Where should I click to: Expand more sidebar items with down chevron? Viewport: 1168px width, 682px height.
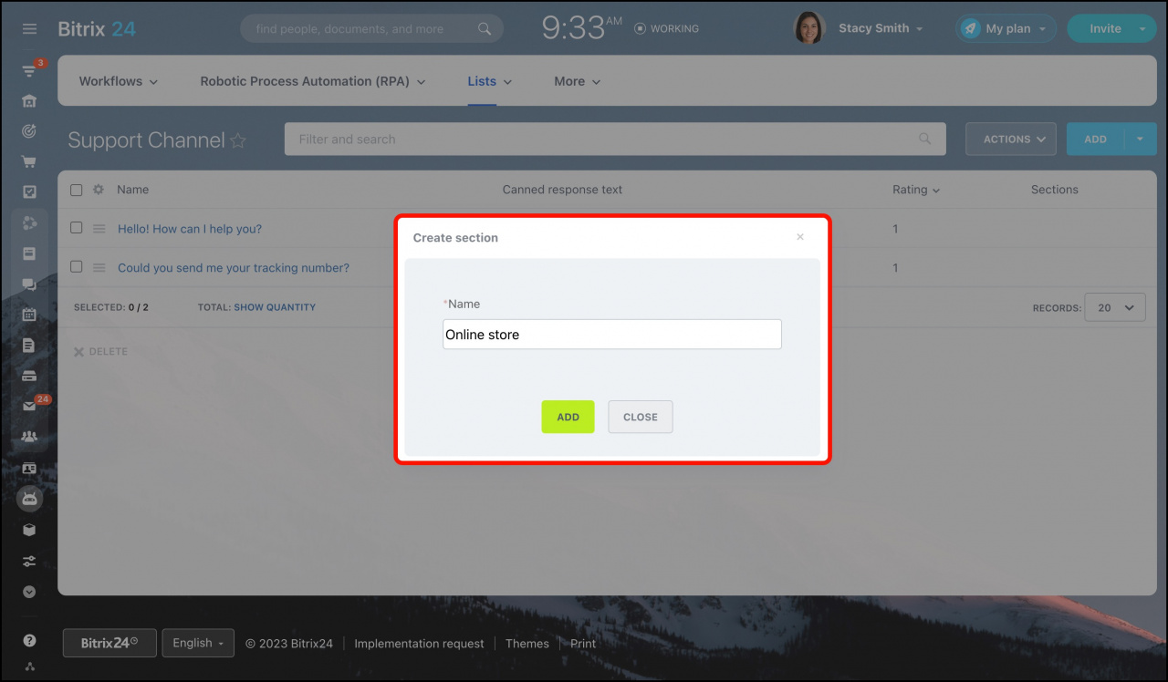[29, 592]
